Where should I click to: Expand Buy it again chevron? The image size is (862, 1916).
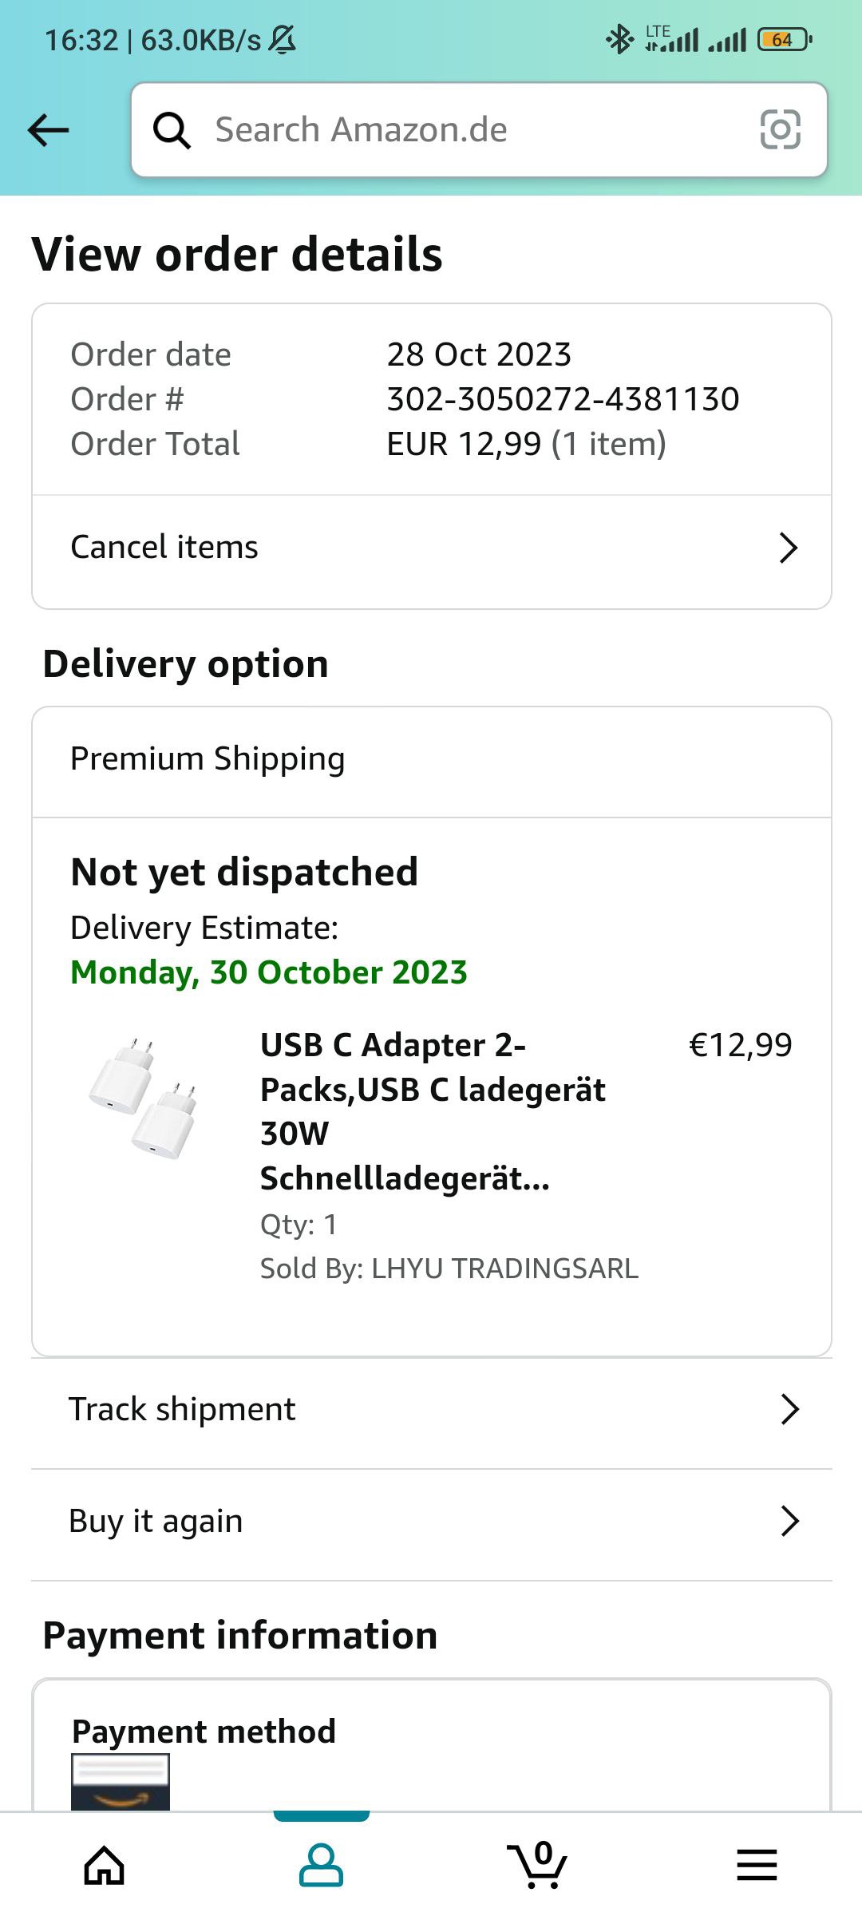click(x=789, y=1522)
